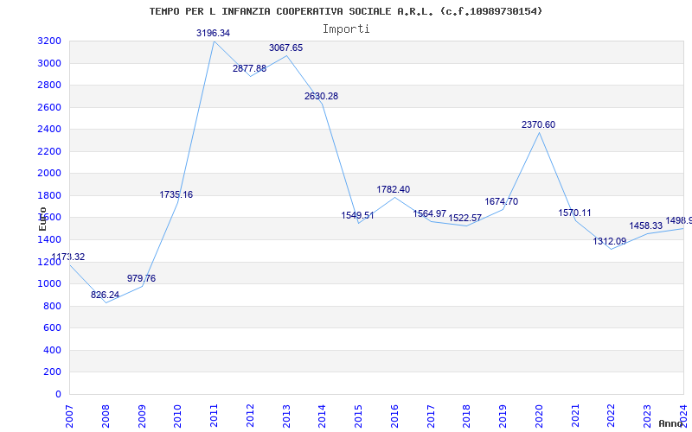
Task: Select data label 1458.33
Action: click(646, 226)
